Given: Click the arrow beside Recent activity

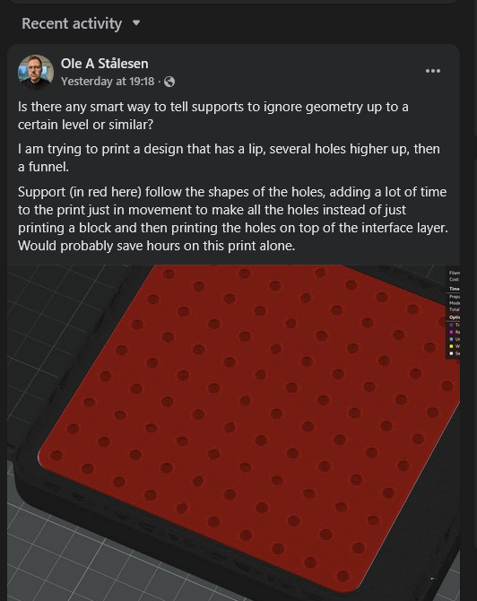Looking at the screenshot, I should tap(136, 23).
